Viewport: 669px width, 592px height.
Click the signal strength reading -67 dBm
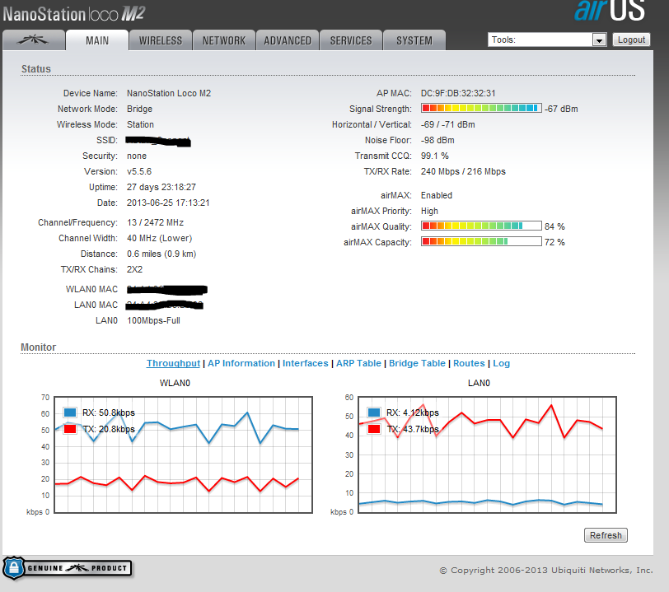pyautogui.click(x=561, y=109)
